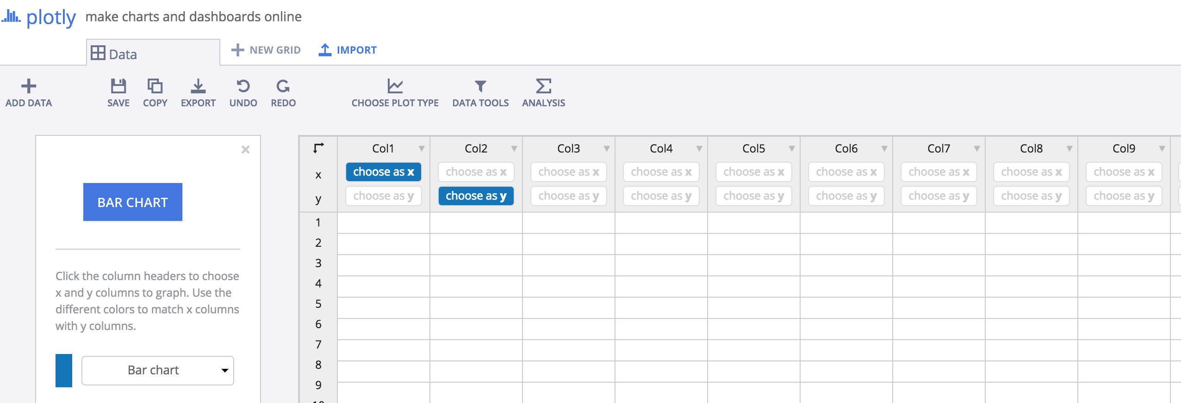Click the blue BAR CHART button
1181x403 pixels.
133,202
